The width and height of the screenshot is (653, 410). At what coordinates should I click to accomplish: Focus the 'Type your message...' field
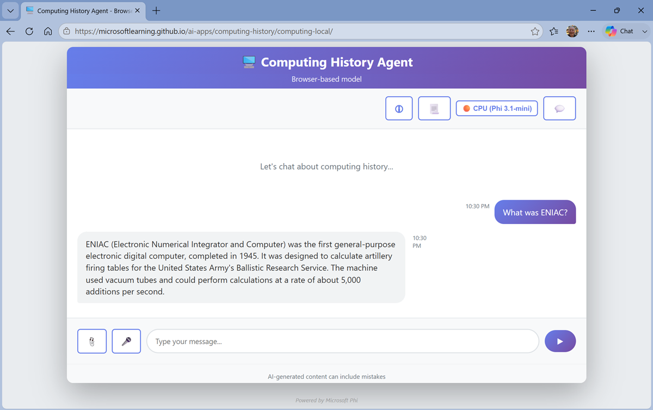(343, 341)
